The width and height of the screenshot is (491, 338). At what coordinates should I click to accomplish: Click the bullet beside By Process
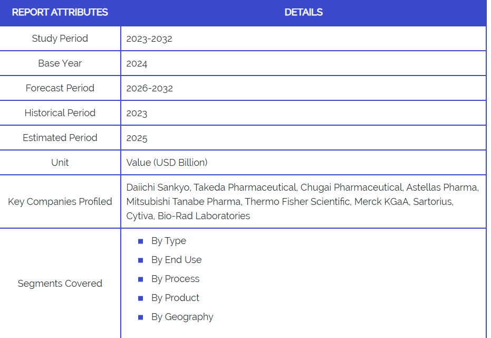click(140, 279)
